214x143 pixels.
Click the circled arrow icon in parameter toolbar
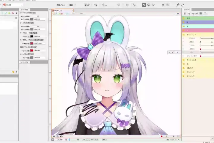185,13
